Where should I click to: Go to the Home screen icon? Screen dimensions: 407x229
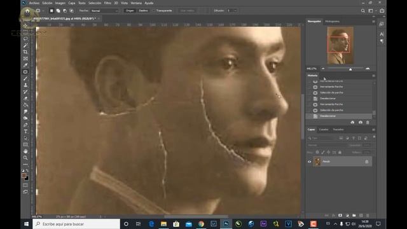click(x=27, y=11)
